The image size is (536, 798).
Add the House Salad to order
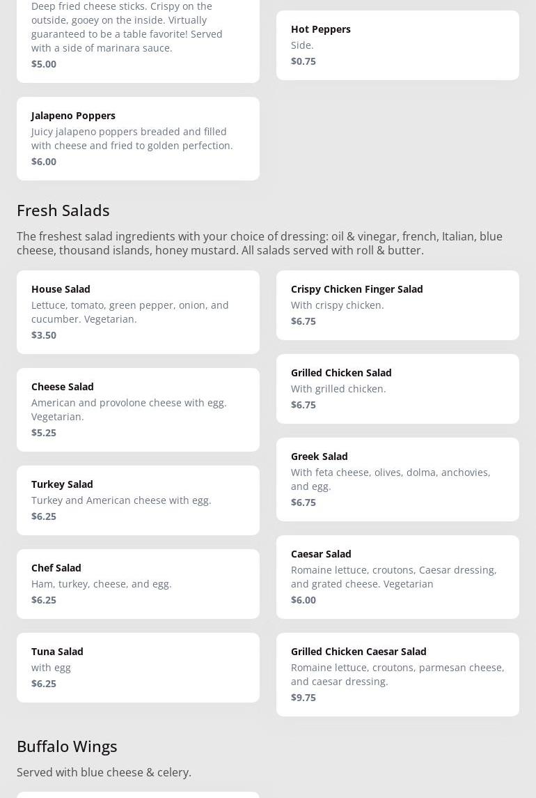(138, 312)
